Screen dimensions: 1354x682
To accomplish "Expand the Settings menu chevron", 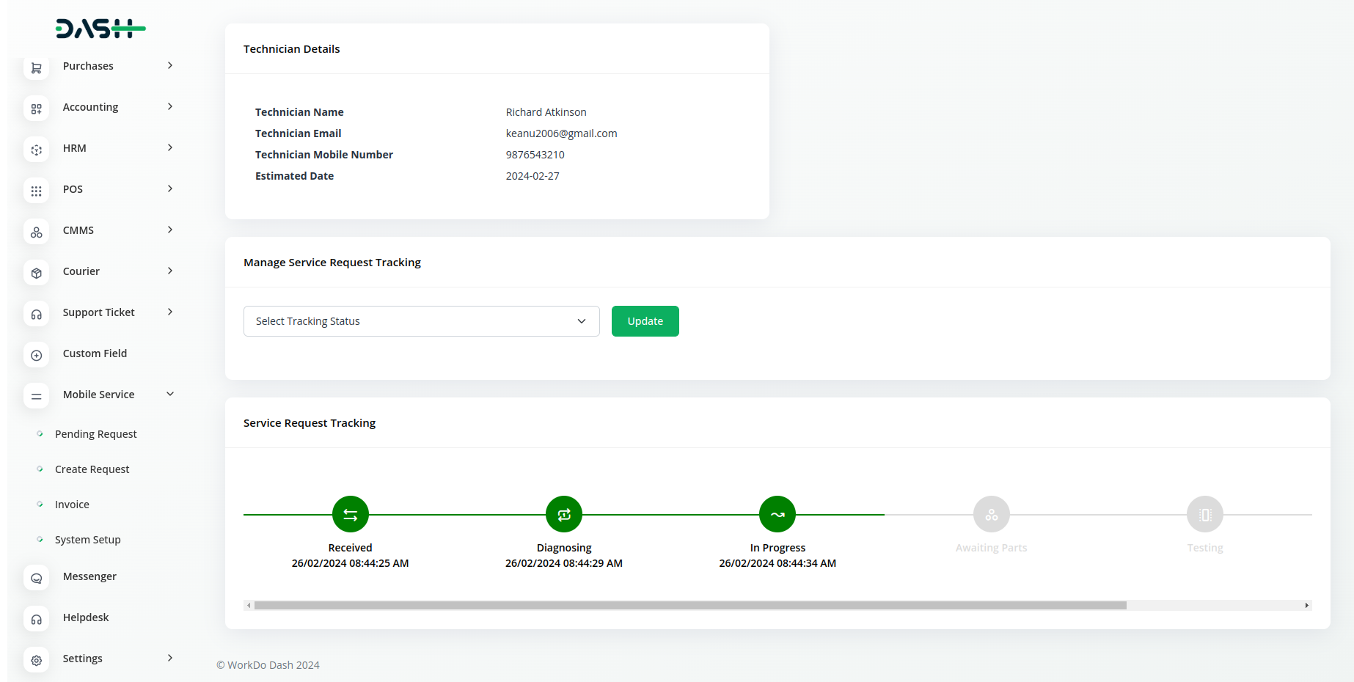I will [x=170, y=659].
